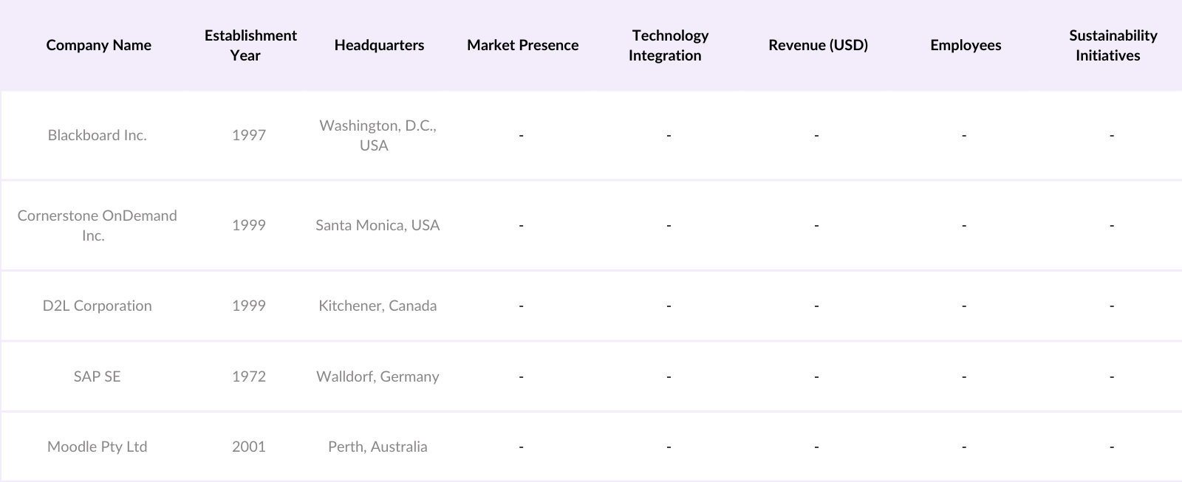Select the Technology Integration header

coord(669,45)
